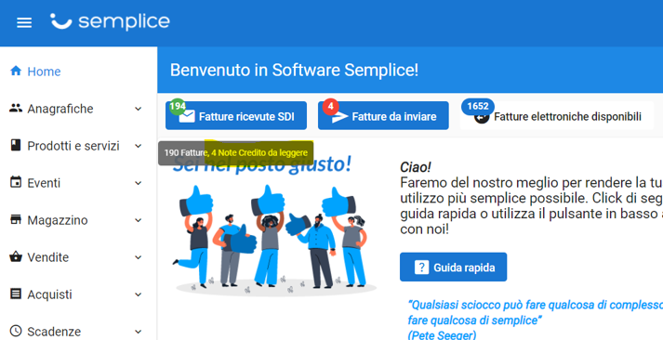Expand the Acquisti chevron
This screenshot has width=663, height=340.
(139, 294)
